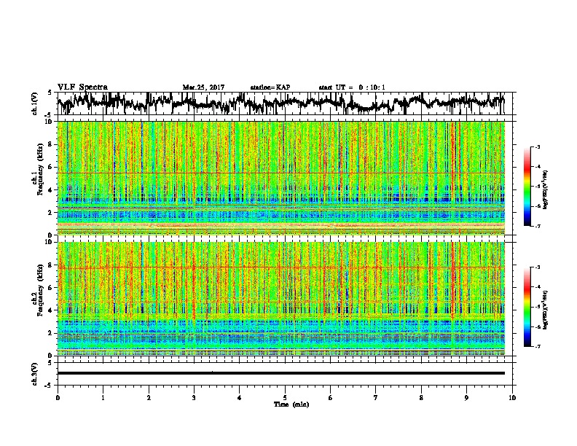
Task: Click the "8" frequency tick on ch.2 spectrogram
Action: (x=52, y=265)
